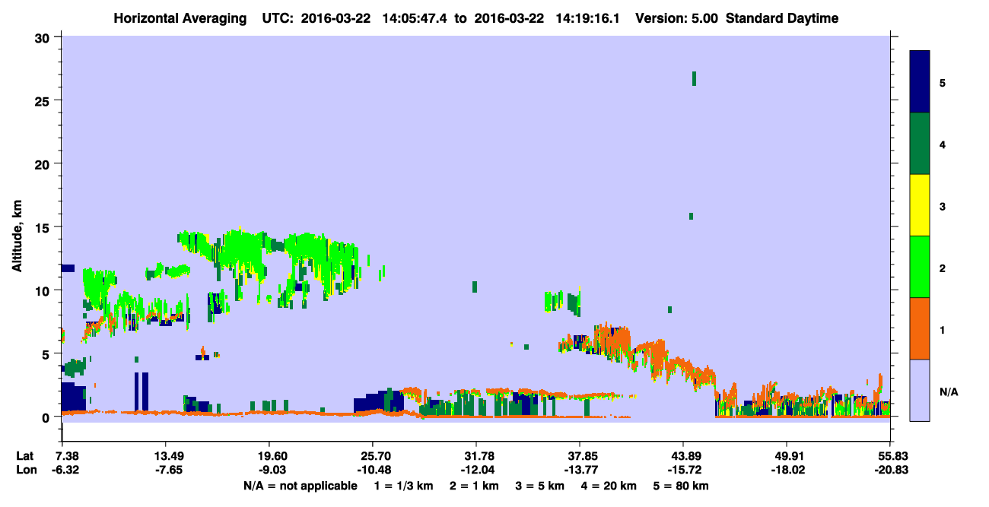Screen dimensions: 989x507
Task: Click the small green feature near 16 km altitude
Action: point(691,216)
